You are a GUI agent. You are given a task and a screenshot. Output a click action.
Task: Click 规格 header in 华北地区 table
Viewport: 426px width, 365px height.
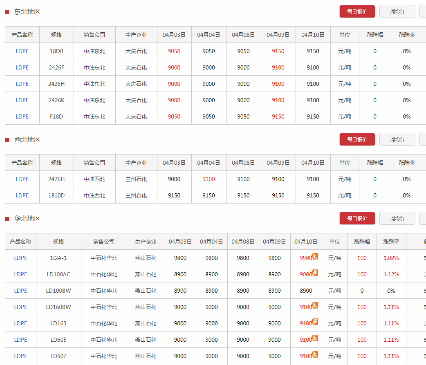pos(58,242)
